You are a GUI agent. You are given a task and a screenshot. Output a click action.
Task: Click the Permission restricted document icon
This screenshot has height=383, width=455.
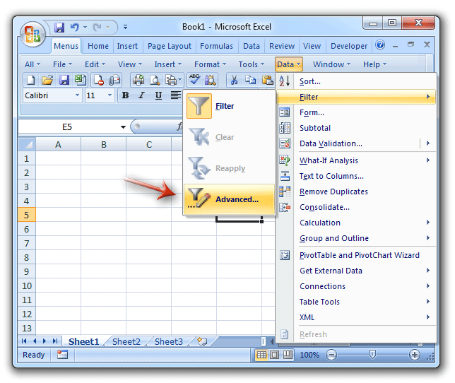point(98,80)
